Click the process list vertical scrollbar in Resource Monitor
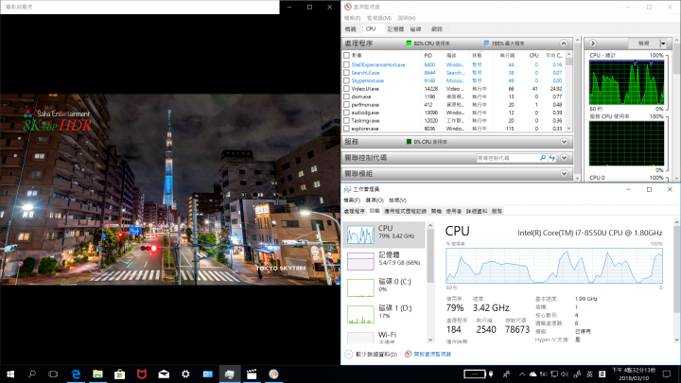 [x=568, y=92]
